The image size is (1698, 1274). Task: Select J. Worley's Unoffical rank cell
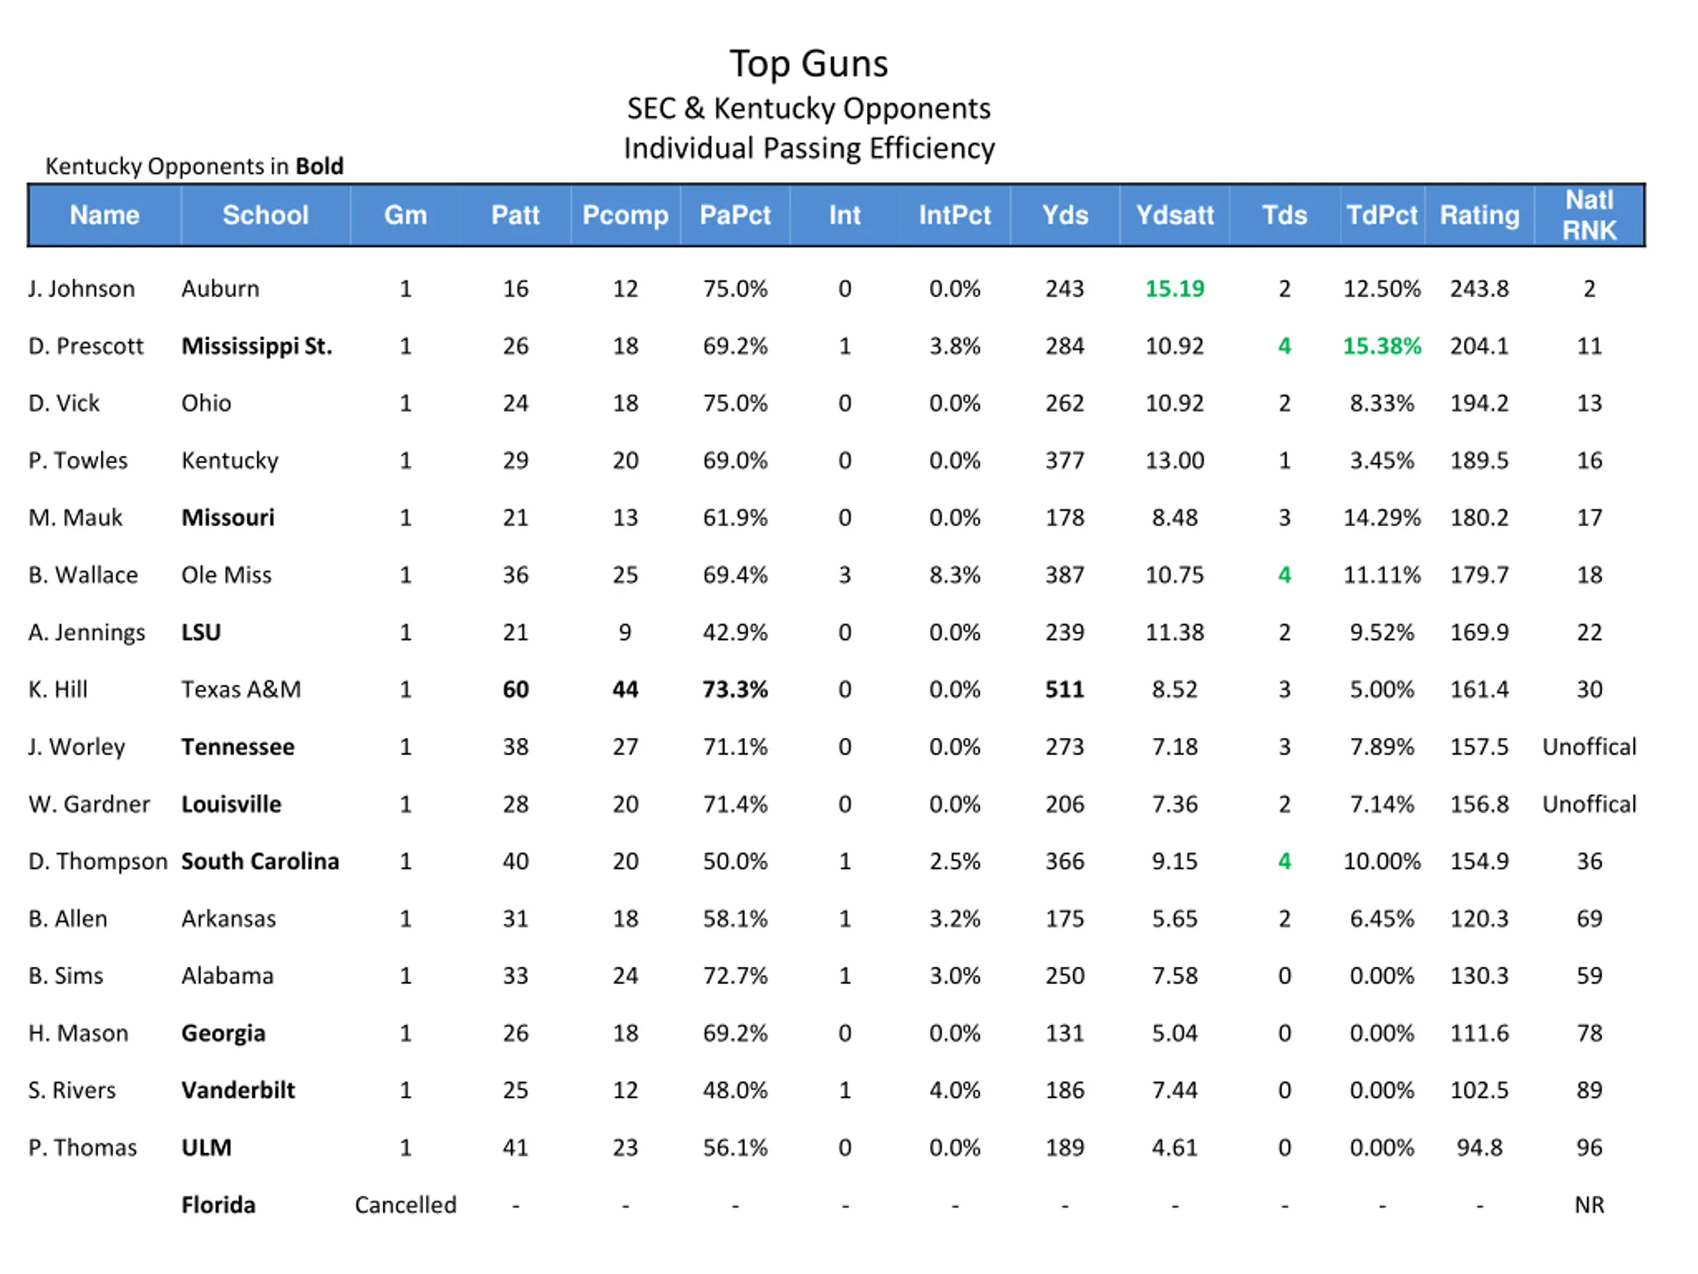coord(1589,747)
